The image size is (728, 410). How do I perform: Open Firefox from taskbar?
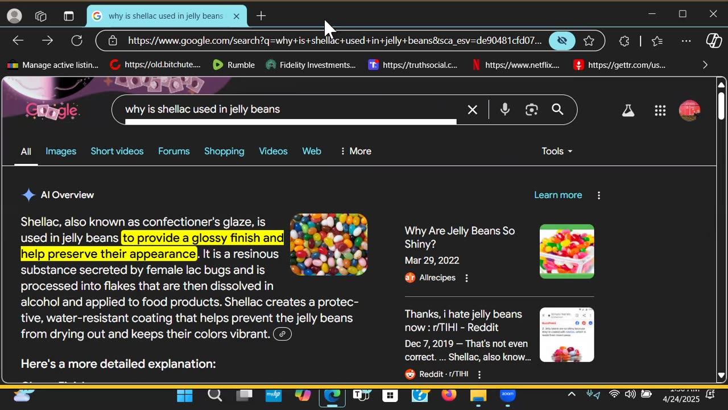[449, 395]
